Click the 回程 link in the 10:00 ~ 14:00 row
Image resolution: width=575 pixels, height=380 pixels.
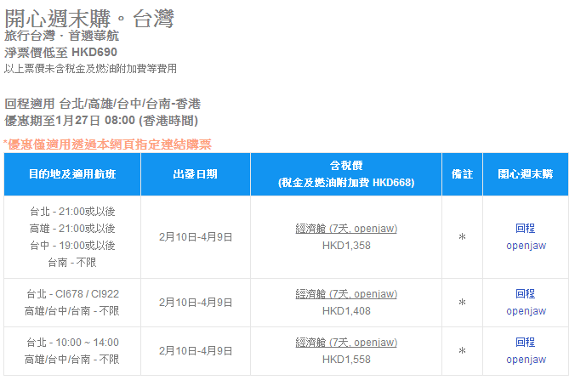[x=525, y=343]
